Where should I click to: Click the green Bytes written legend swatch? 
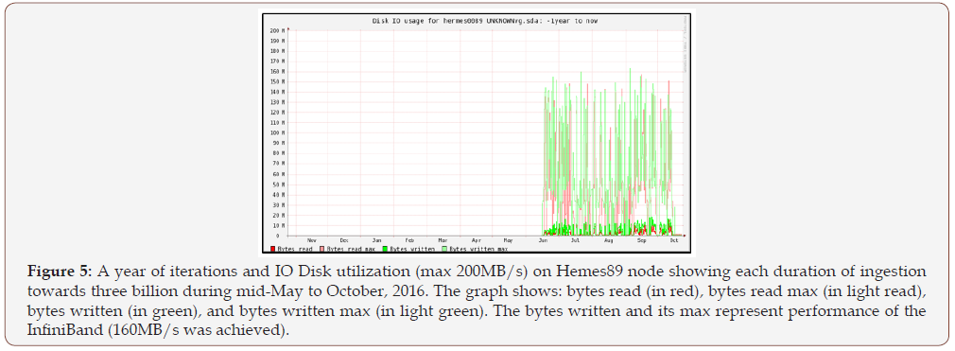[x=385, y=249]
